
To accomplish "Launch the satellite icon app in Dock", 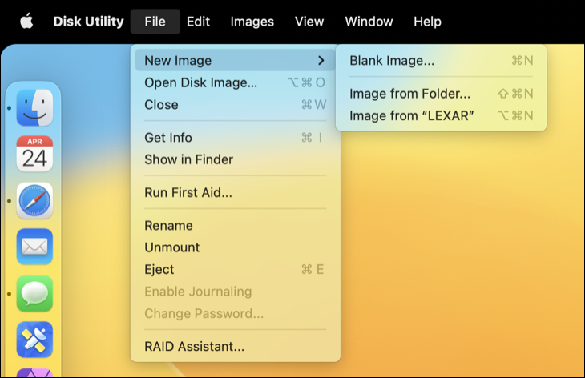I will click(34, 340).
